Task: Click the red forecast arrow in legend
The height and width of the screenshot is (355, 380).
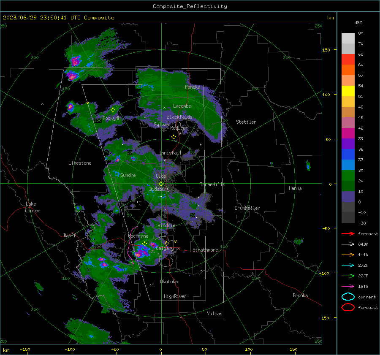Action: click(x=348, y=233)
